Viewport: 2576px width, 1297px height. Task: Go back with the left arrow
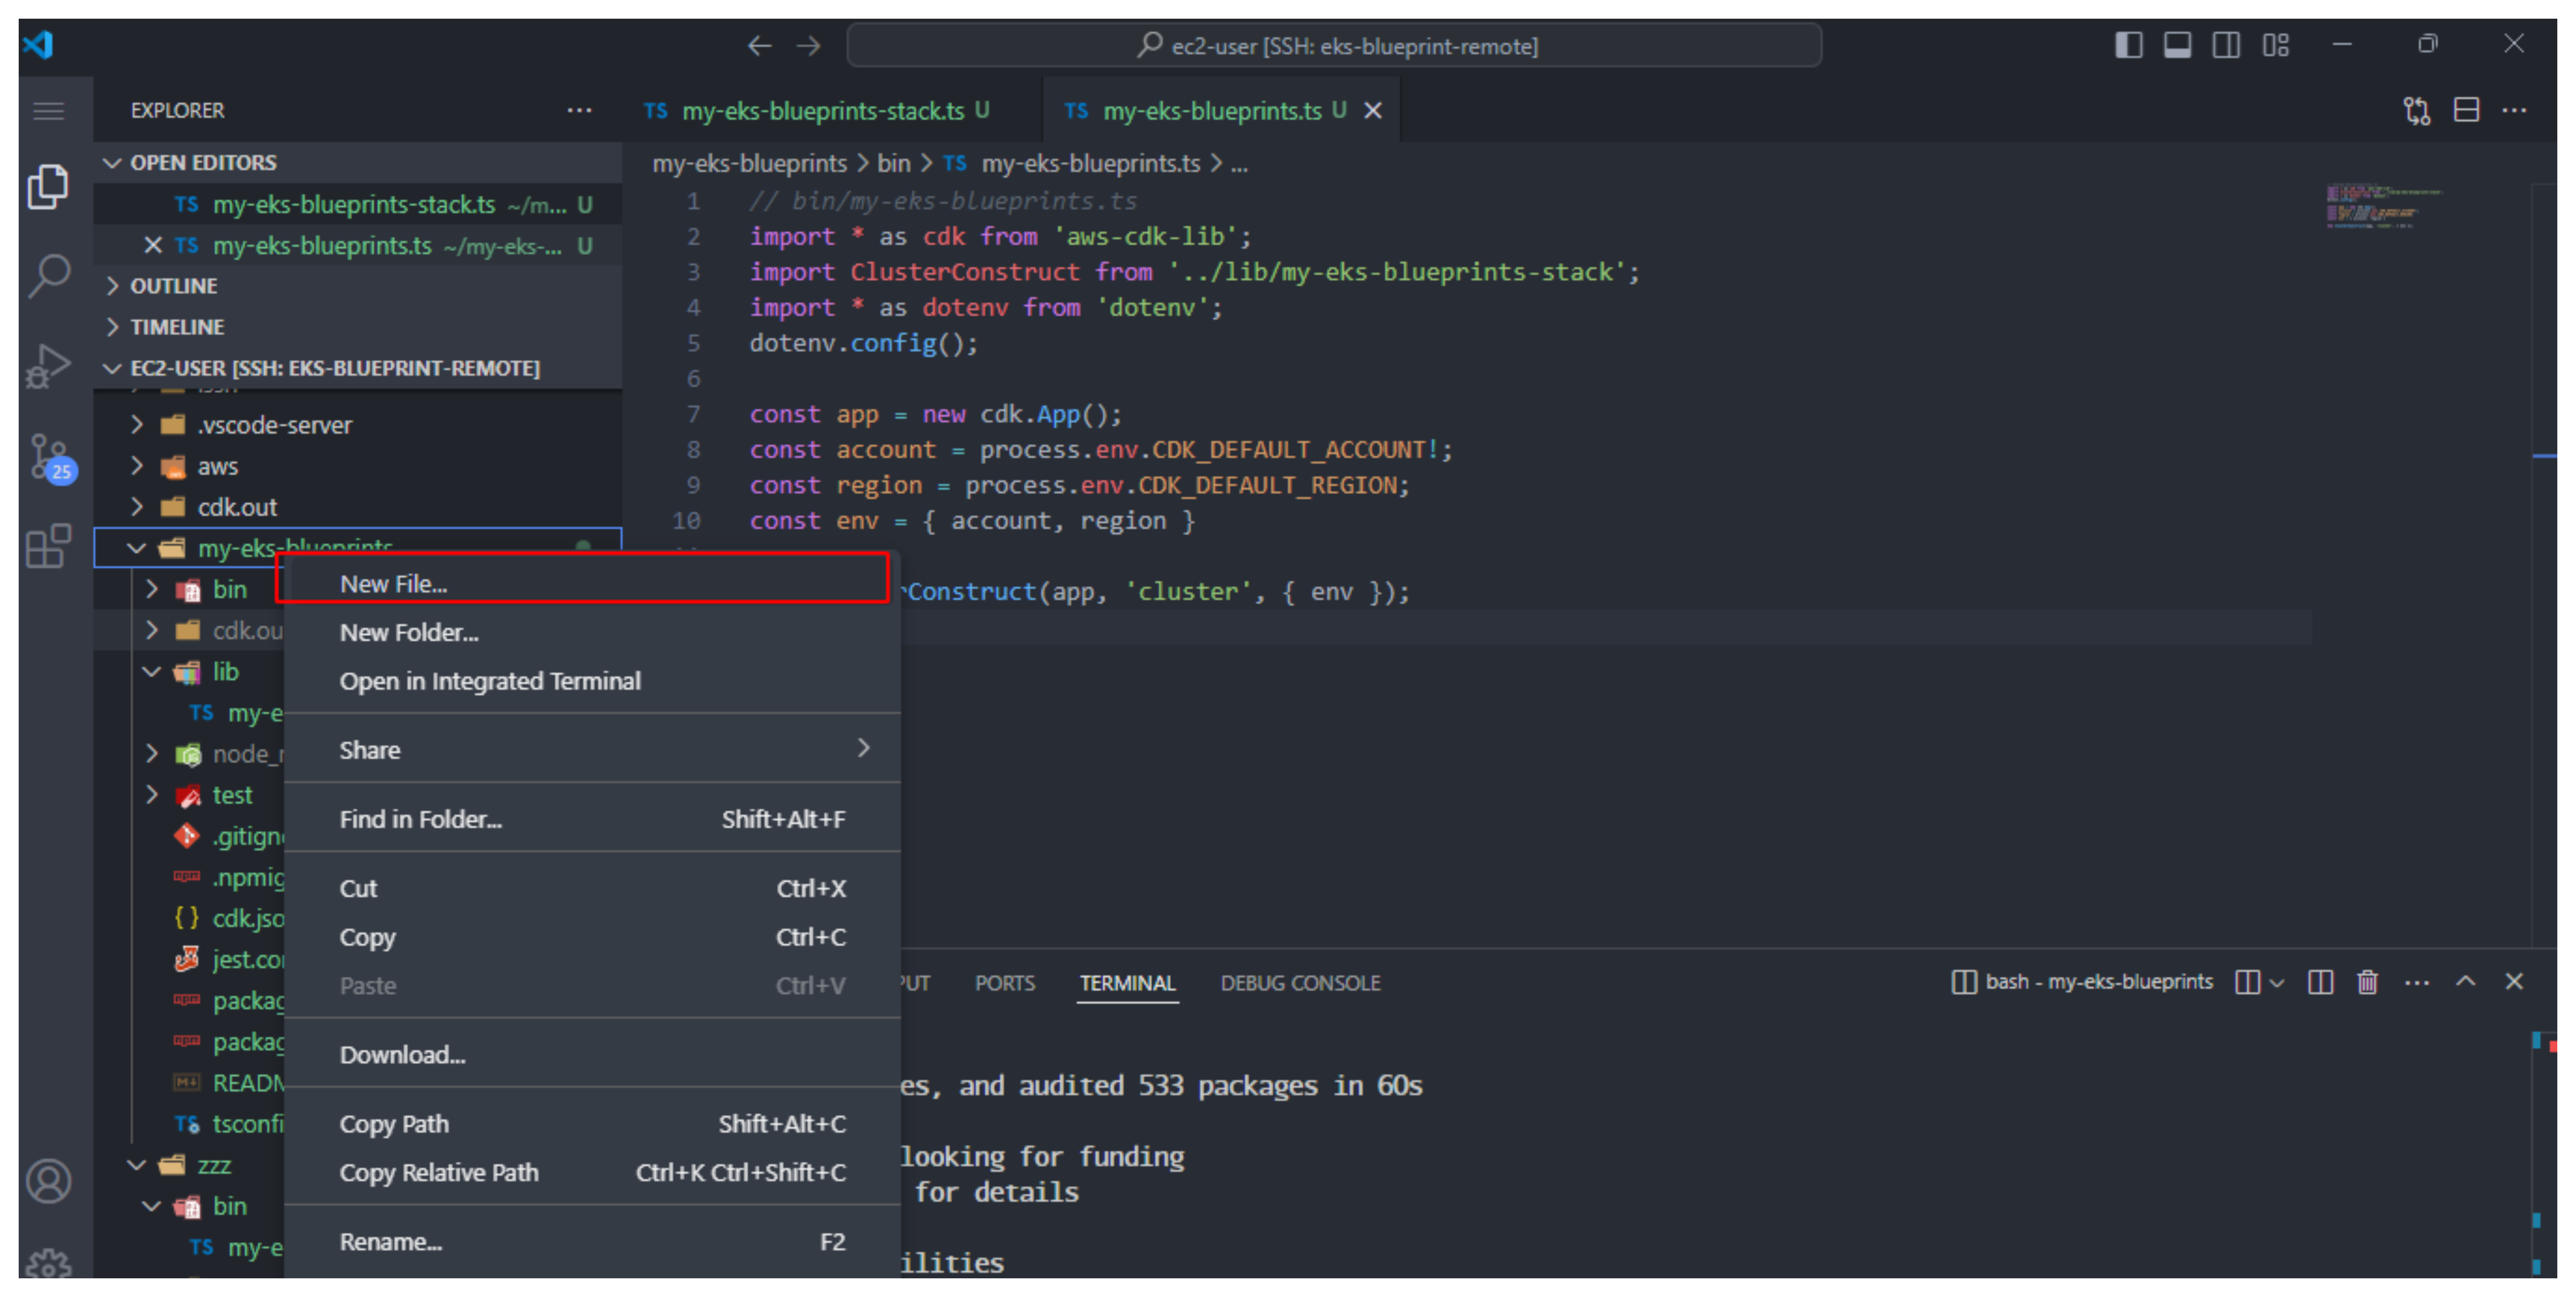(x=759, y=46)
